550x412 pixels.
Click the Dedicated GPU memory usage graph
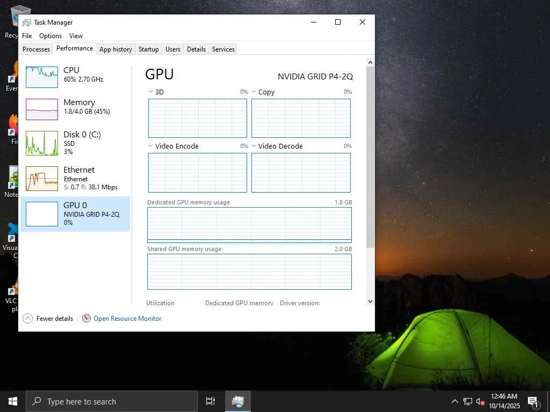coord(249,225)
